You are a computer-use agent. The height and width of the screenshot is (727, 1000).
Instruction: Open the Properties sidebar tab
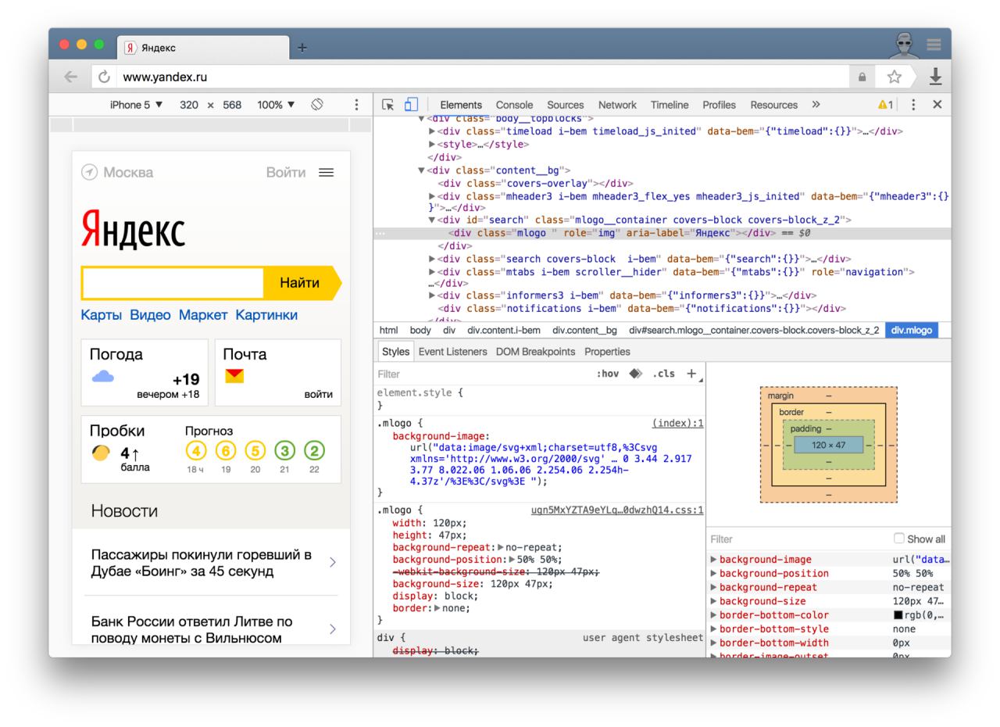607,352
